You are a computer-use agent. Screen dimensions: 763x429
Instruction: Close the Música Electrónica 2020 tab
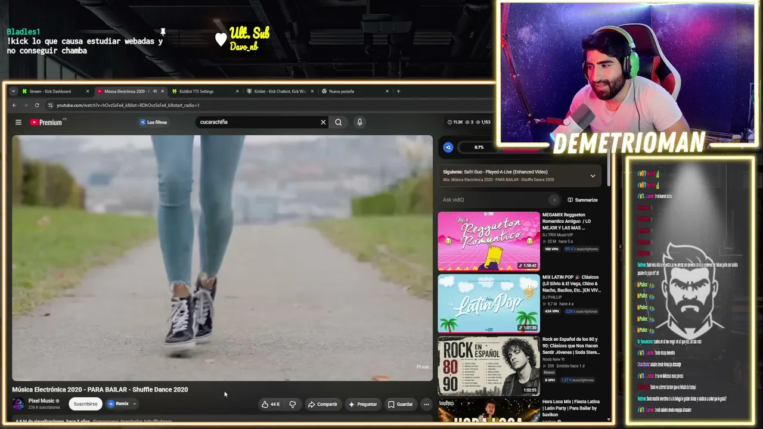(163, 91)
